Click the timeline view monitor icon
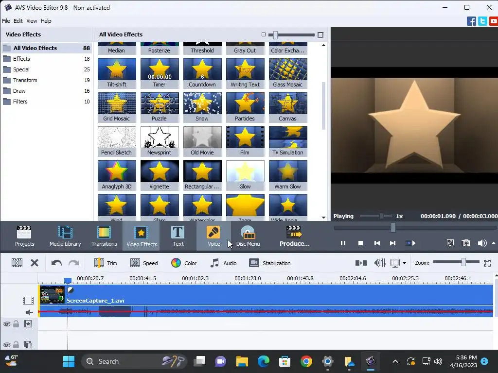 [395, 263]
